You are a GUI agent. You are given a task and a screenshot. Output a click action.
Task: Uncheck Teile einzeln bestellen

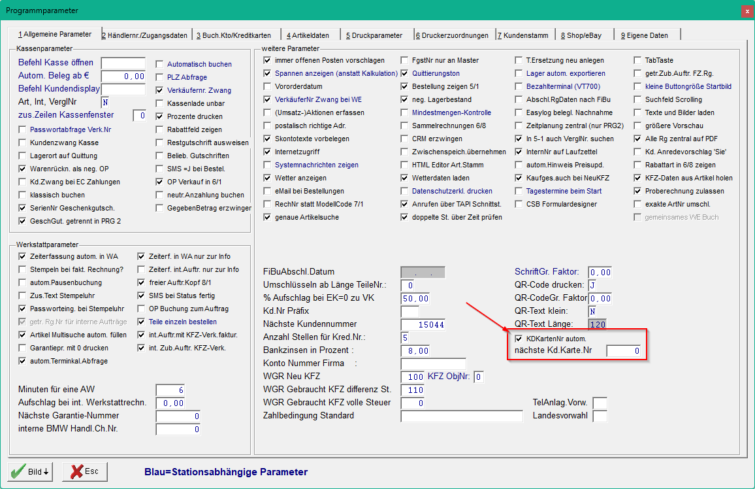(x=141, y=322)
